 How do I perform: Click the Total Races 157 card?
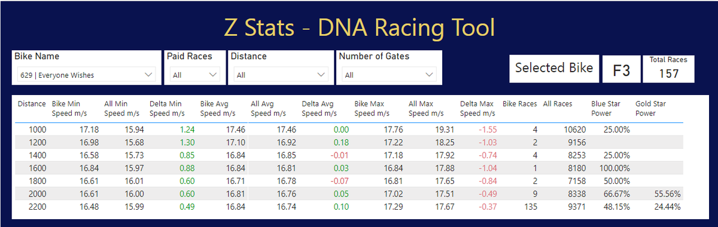coord(668,69)
